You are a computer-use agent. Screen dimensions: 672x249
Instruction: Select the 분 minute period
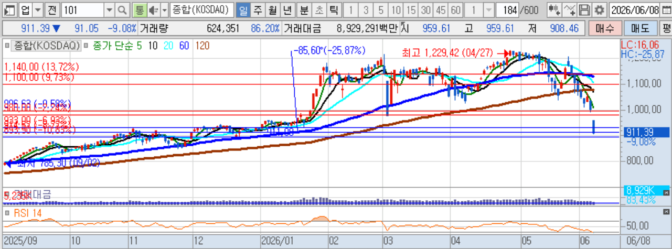(304, 10)
